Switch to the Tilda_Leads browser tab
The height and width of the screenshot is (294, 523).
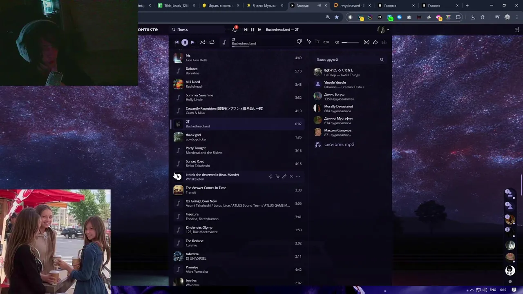(x=176, y=6)
